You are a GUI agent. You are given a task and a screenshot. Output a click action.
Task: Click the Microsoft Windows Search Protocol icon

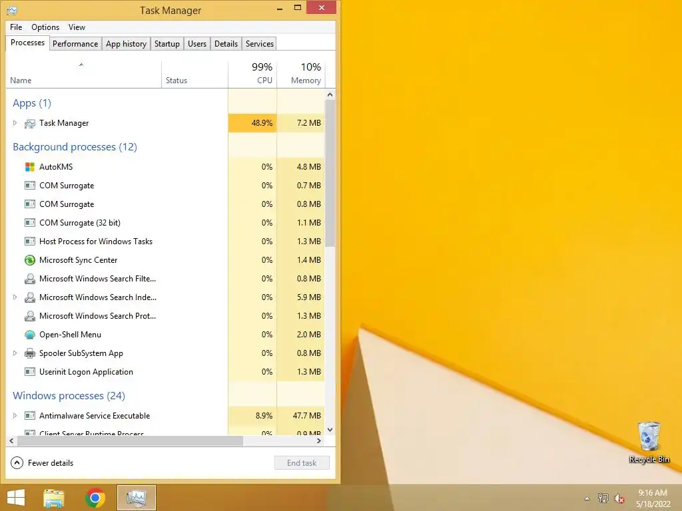click(30, 316)
